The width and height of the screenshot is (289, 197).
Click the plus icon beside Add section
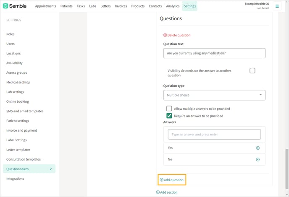point(158,192)
